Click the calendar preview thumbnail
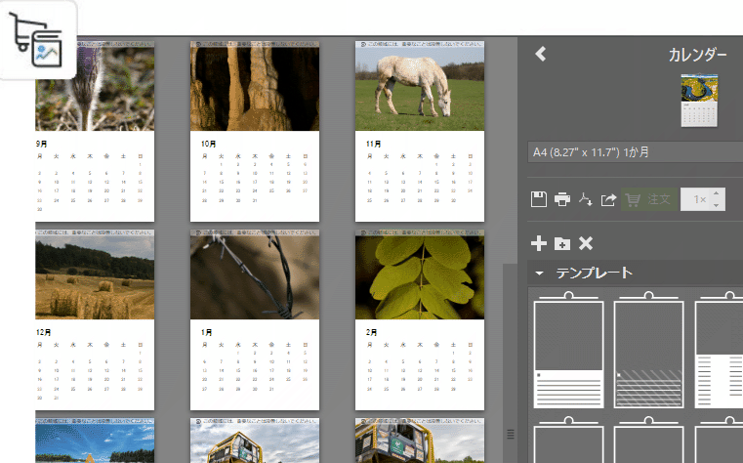Screen dimensions: 743x463 [699, 101]
